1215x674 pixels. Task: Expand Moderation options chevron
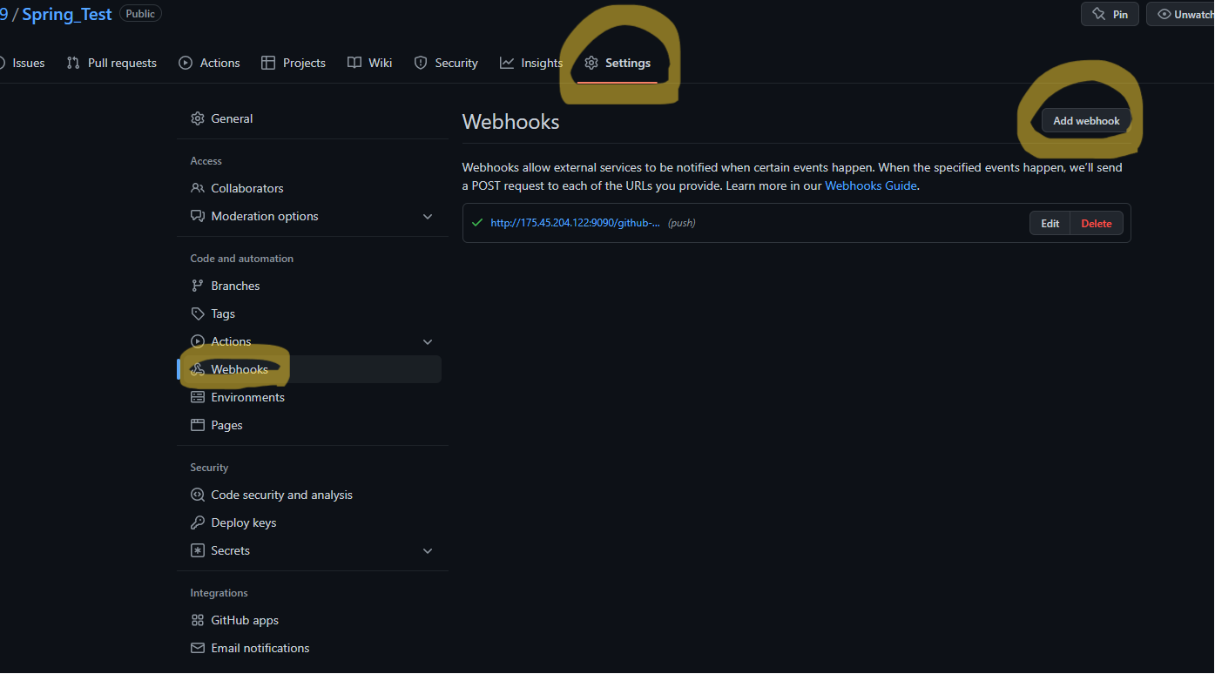428,216
